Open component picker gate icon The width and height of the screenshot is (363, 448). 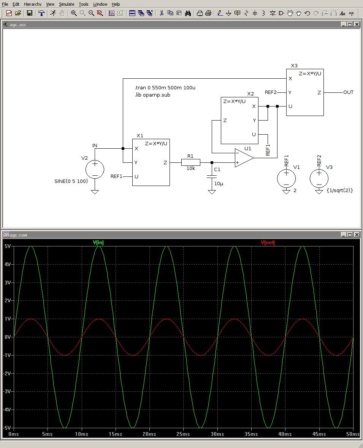[x=281, y=13]
